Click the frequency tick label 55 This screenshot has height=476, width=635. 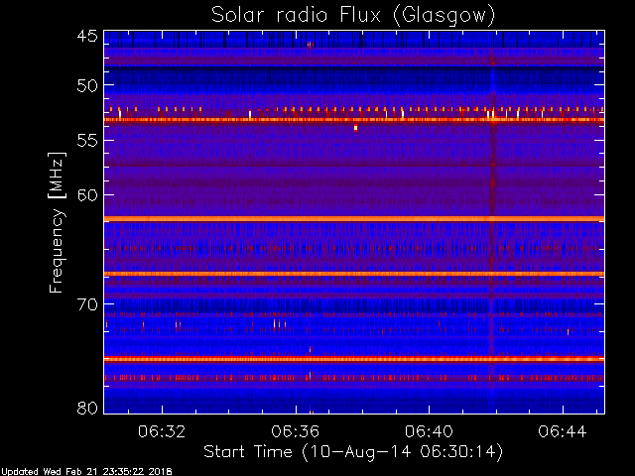click(x=87, y=141)
